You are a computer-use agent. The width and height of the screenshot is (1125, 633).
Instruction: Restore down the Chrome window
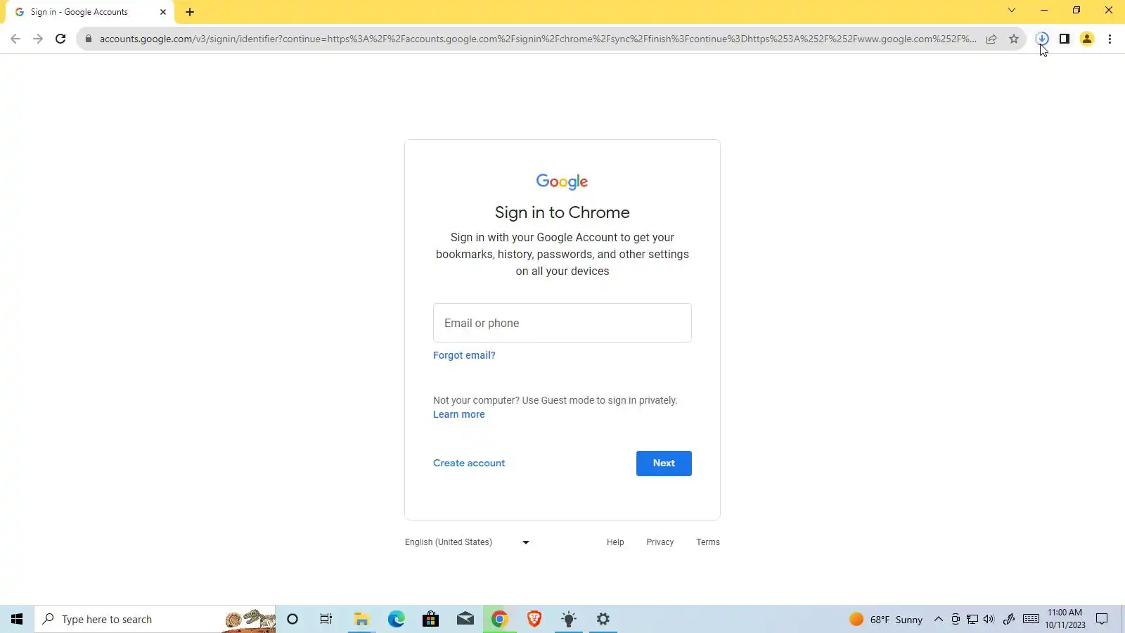pos(1076,10)
